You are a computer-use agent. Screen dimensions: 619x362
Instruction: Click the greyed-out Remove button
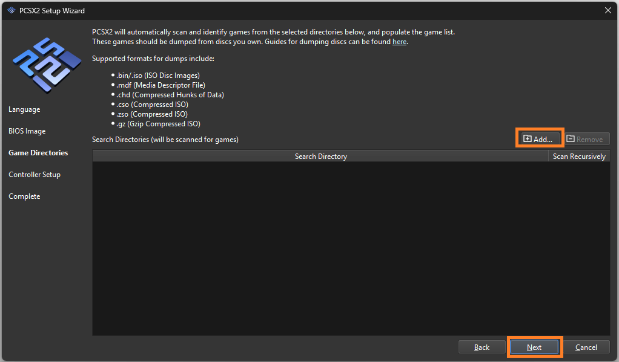click(586, 138)
